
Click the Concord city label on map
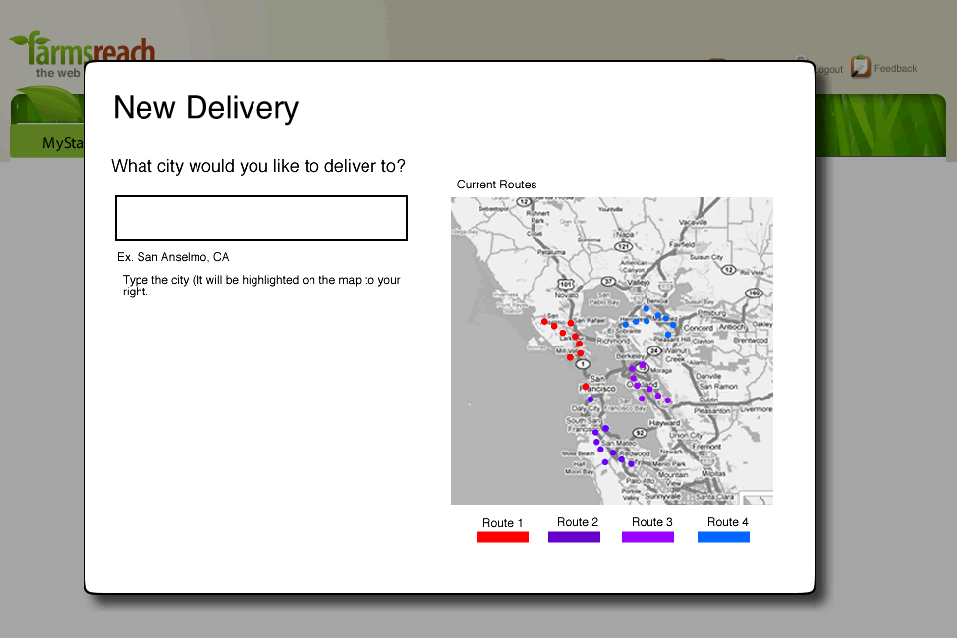pos(698,327)
